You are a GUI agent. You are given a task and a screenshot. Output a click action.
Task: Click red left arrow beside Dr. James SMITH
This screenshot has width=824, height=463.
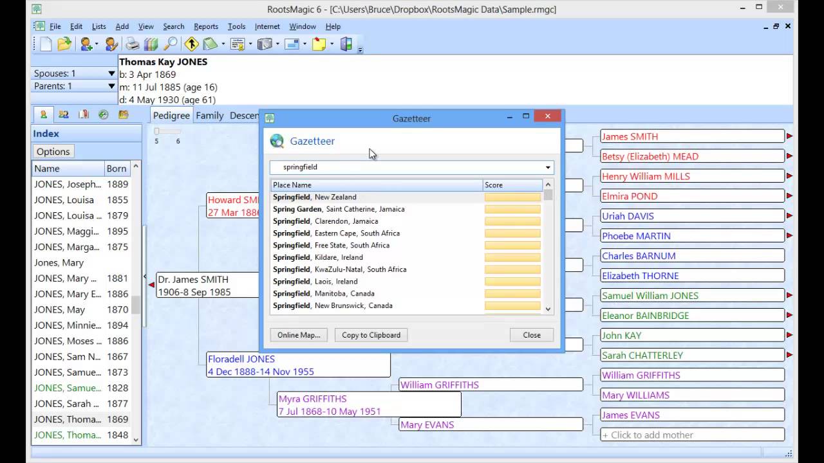point(152,285)
